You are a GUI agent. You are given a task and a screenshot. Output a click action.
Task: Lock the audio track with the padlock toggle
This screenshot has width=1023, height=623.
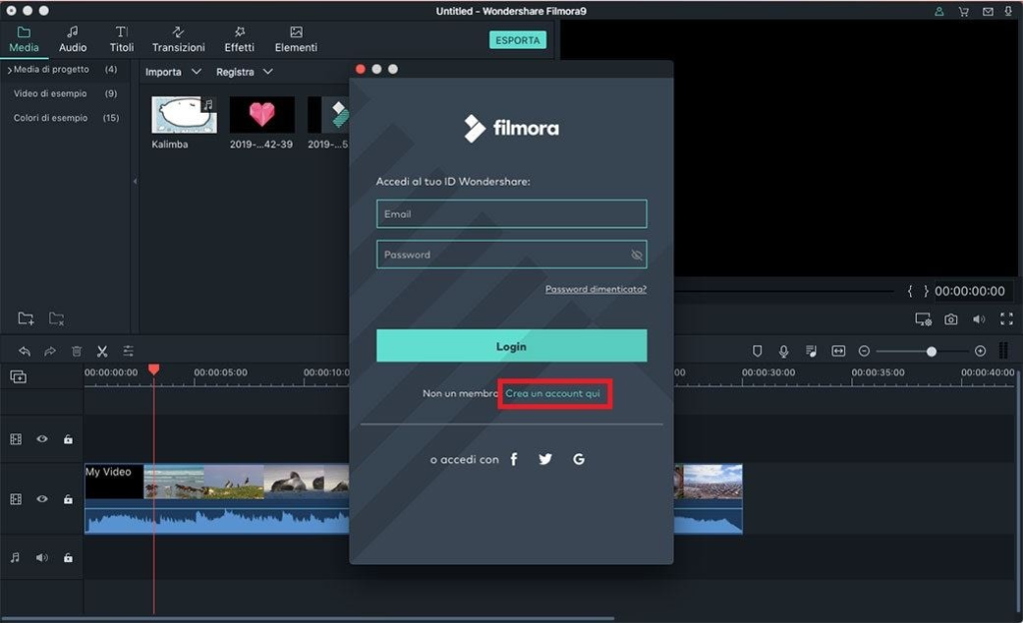[x=67, y=558]
